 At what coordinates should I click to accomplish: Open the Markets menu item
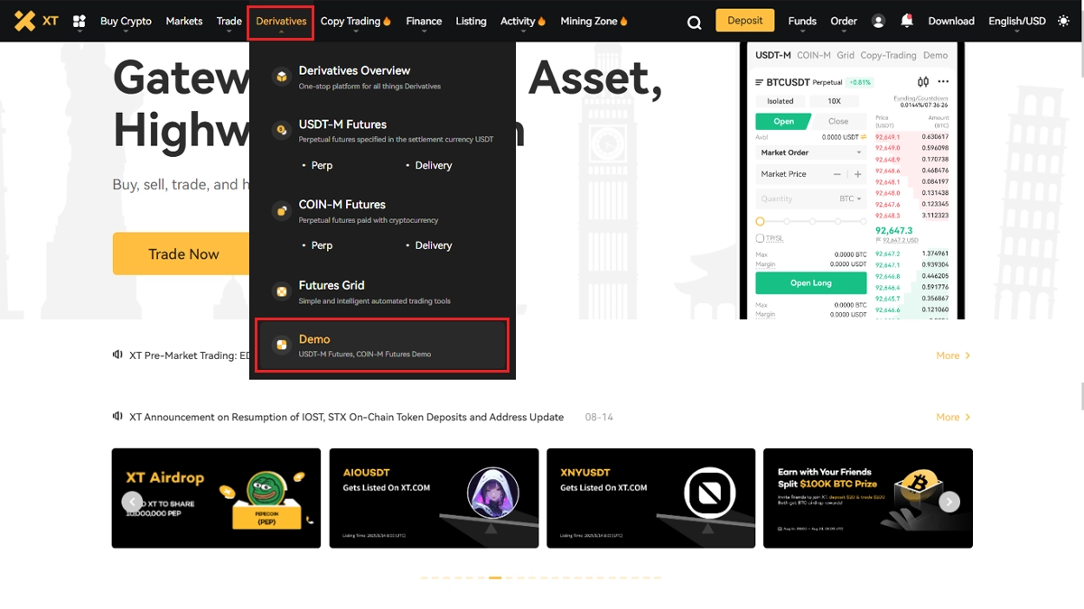coord(184,21)
